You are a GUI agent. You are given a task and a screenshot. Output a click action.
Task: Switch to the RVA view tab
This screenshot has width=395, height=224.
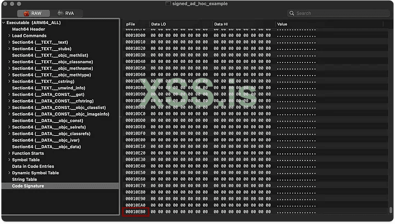66,13
